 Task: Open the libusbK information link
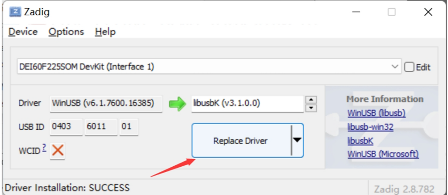pos(360,141)
